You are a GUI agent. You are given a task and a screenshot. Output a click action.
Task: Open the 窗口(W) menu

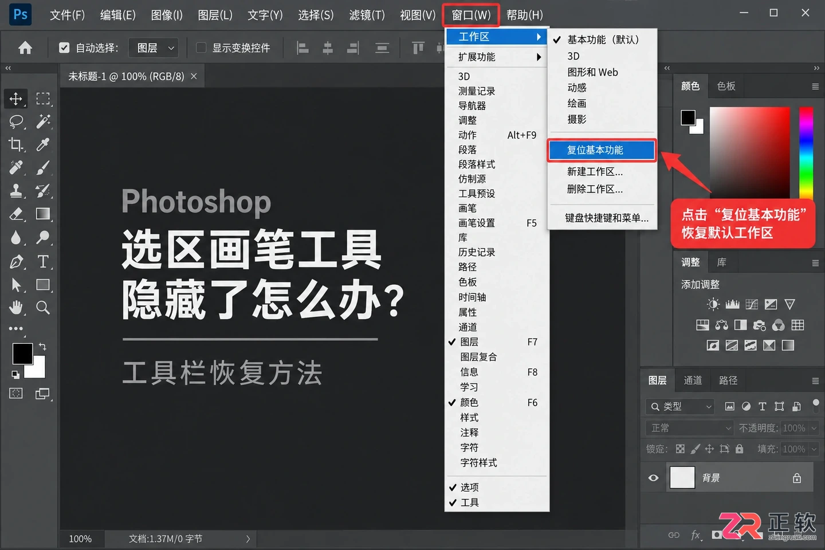[x=471, y=15]
